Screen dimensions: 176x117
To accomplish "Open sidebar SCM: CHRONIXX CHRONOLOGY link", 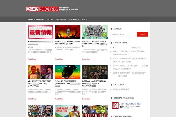I will [x=129, y=75].
